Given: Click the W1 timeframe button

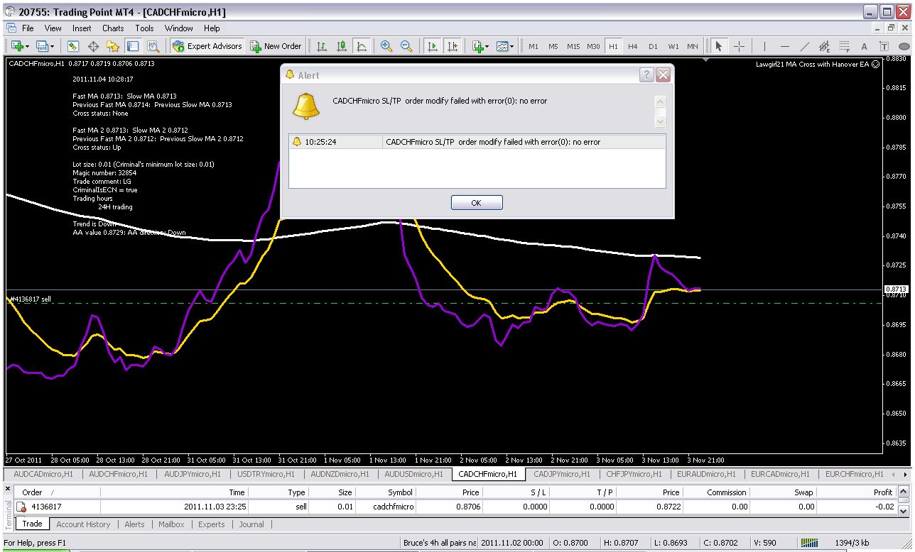Looking at the screenshot, I should tap(673, 46).
